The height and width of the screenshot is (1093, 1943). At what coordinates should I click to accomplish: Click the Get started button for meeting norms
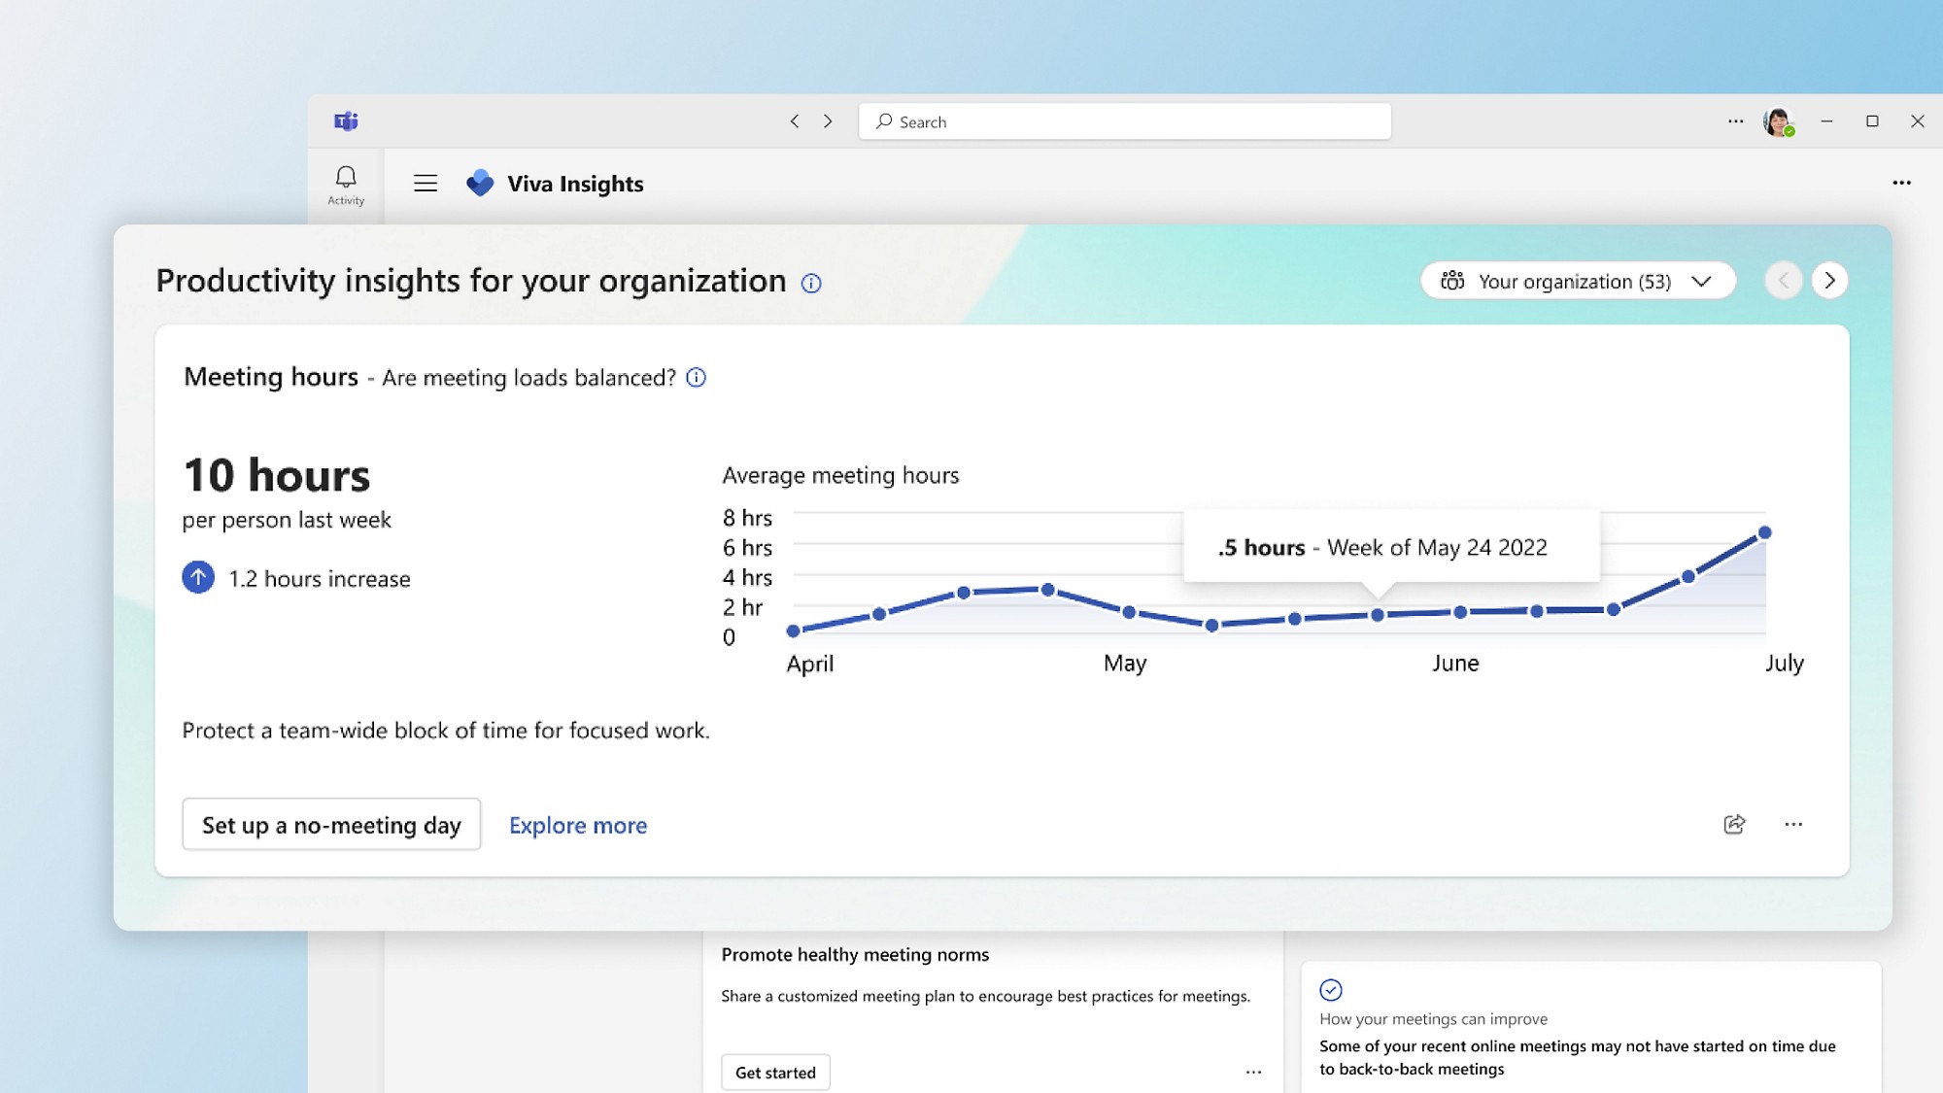coord(774,1072)
